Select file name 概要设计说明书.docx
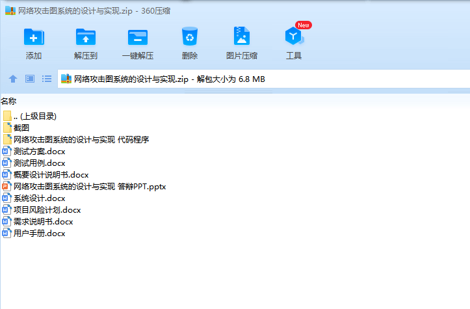 point(51,174)
